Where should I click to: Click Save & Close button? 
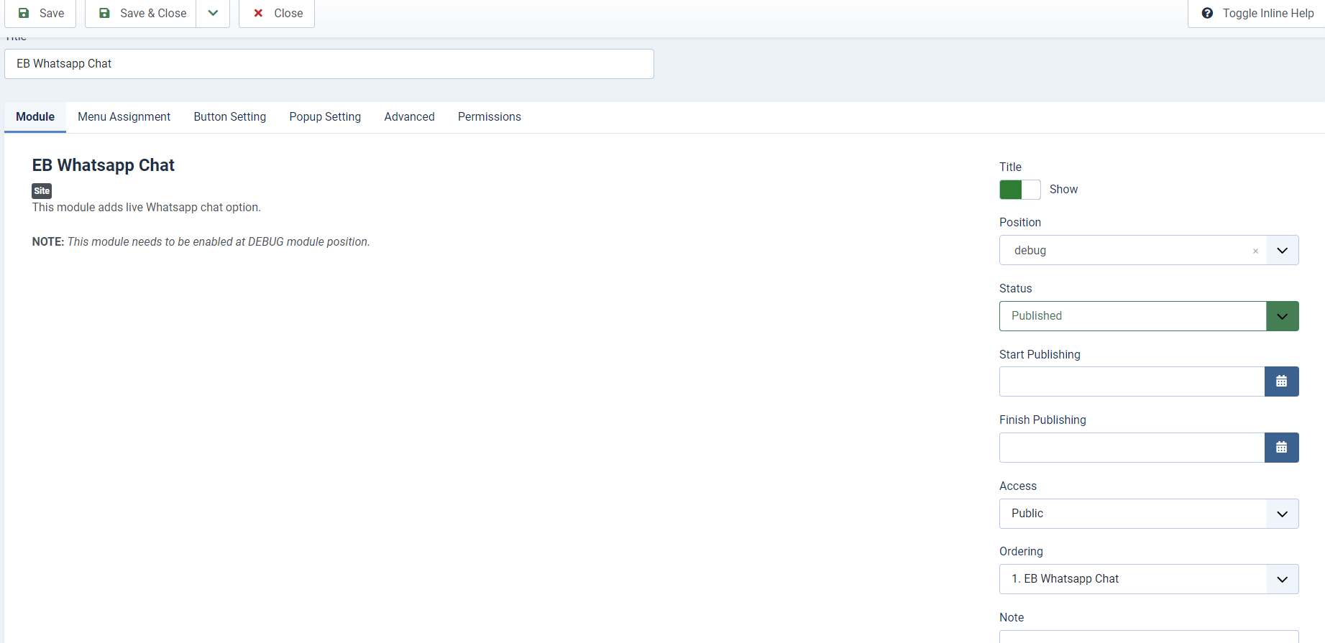click(141, 14)
